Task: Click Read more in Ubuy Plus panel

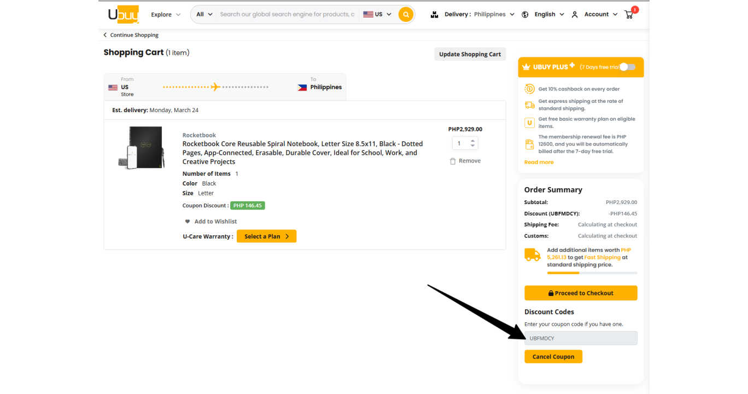Action: coord(539,162)
